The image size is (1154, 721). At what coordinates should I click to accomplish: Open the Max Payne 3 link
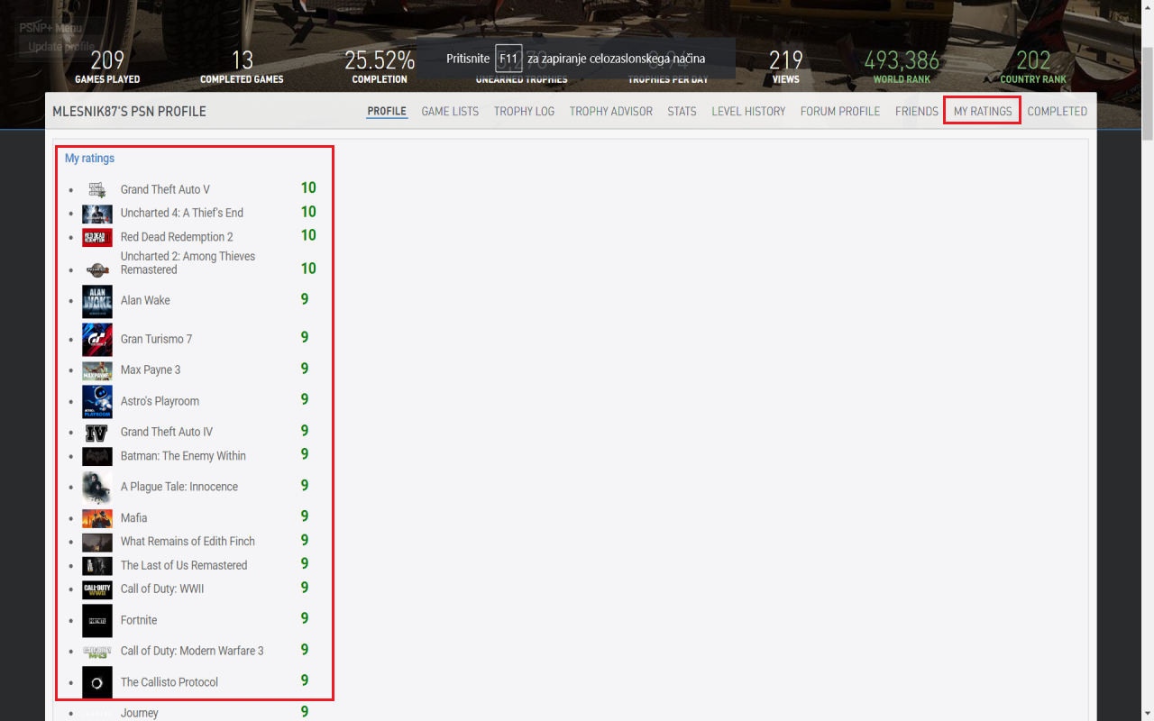pos(151,370)
